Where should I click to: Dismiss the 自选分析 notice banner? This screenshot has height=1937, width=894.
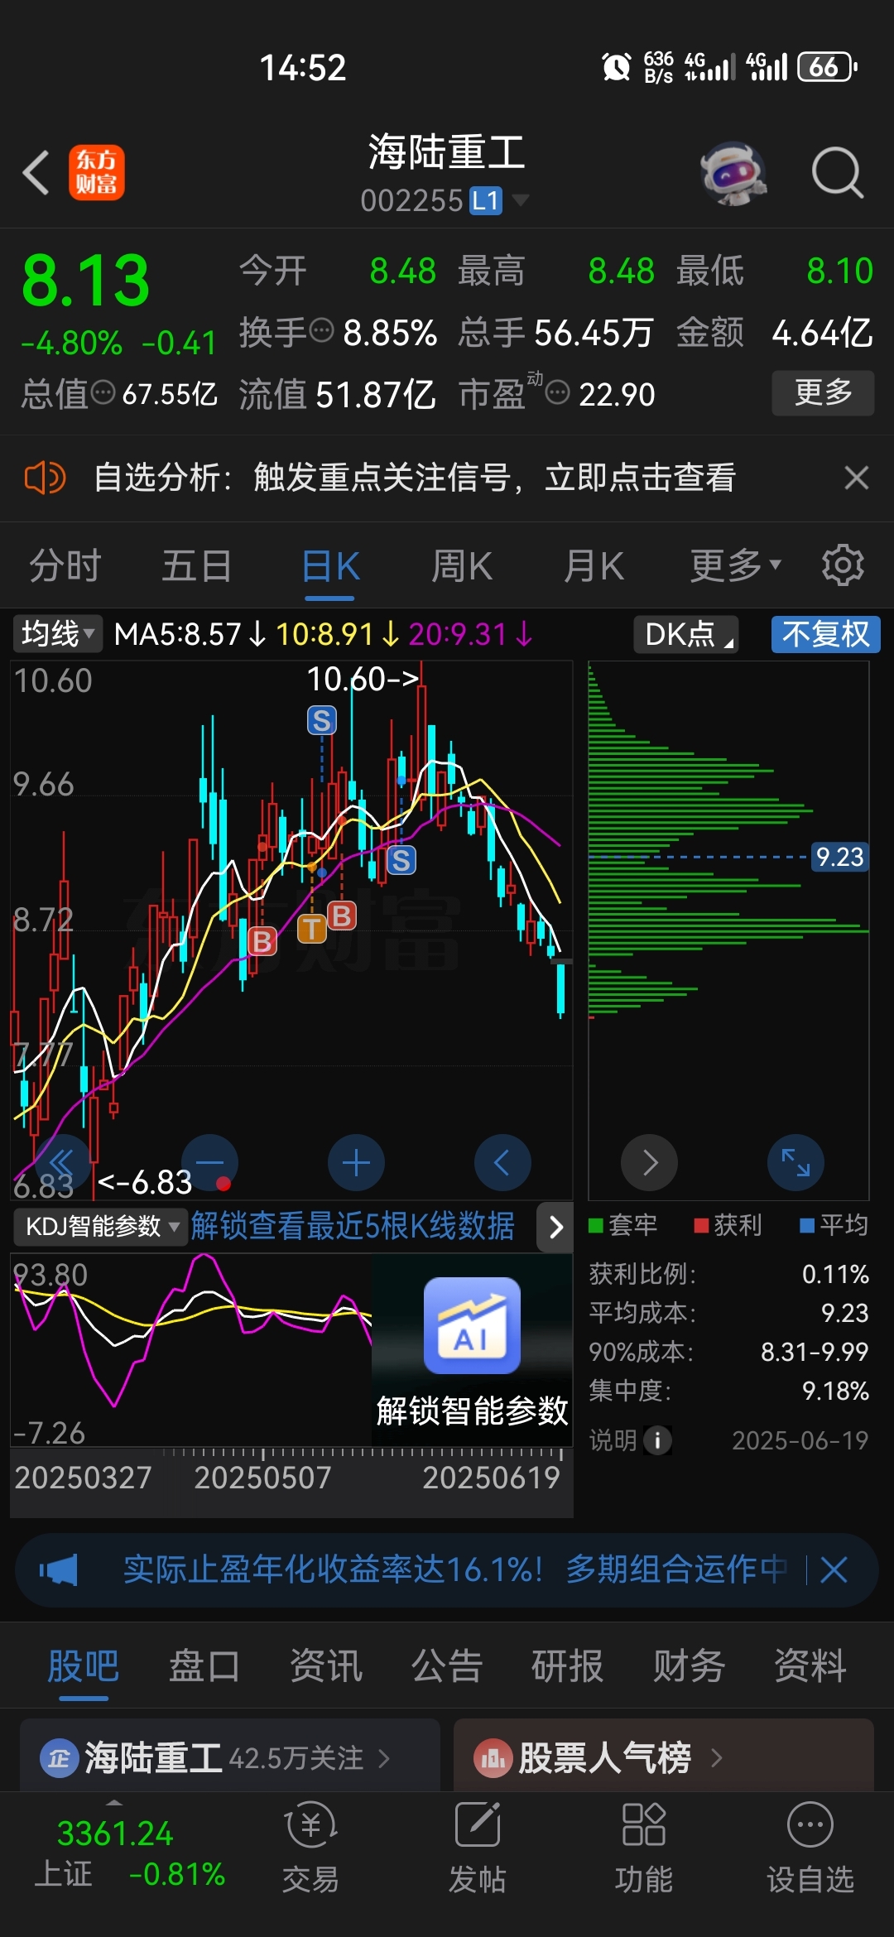(x=856, y=478)
